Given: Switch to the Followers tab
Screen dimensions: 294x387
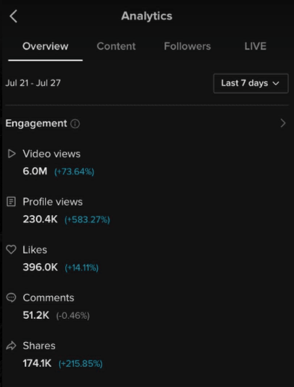Looking at the screenshot, I should (x=187, y=46).
